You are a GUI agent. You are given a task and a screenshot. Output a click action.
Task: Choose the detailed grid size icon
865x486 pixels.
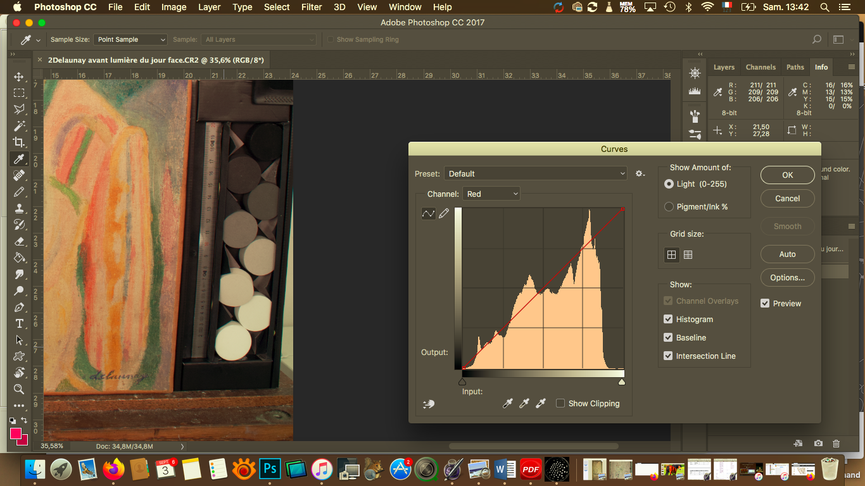688,255
